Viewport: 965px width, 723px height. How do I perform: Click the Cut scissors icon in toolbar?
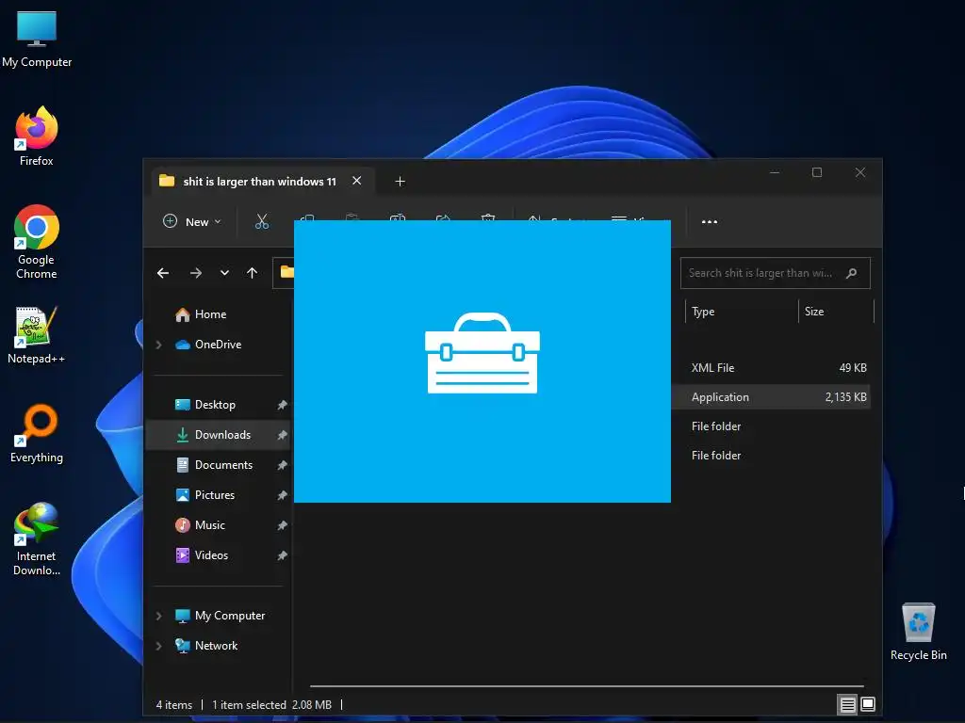pyautogui.click(x=262, y=222)
